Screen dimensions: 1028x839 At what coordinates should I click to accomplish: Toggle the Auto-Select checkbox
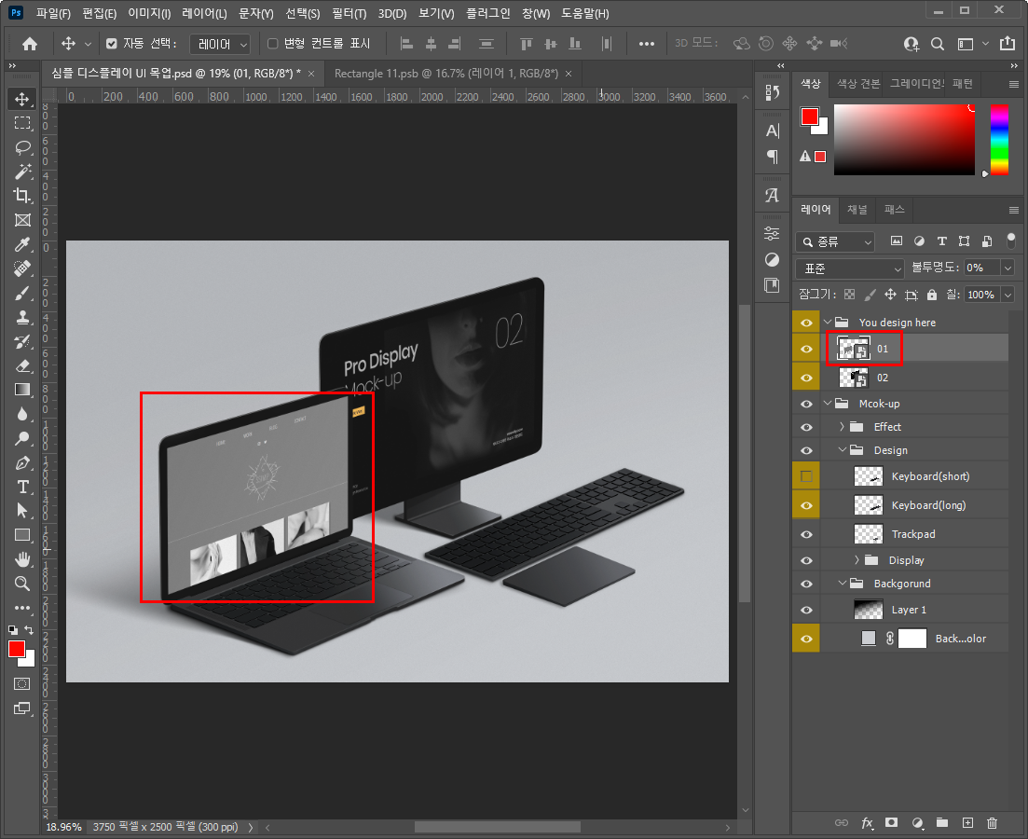(x=112, y=43)
